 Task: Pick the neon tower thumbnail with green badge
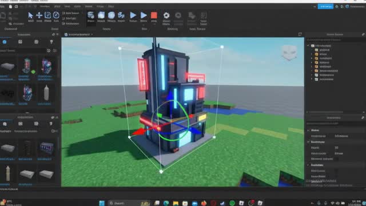[x=27, y=66]
